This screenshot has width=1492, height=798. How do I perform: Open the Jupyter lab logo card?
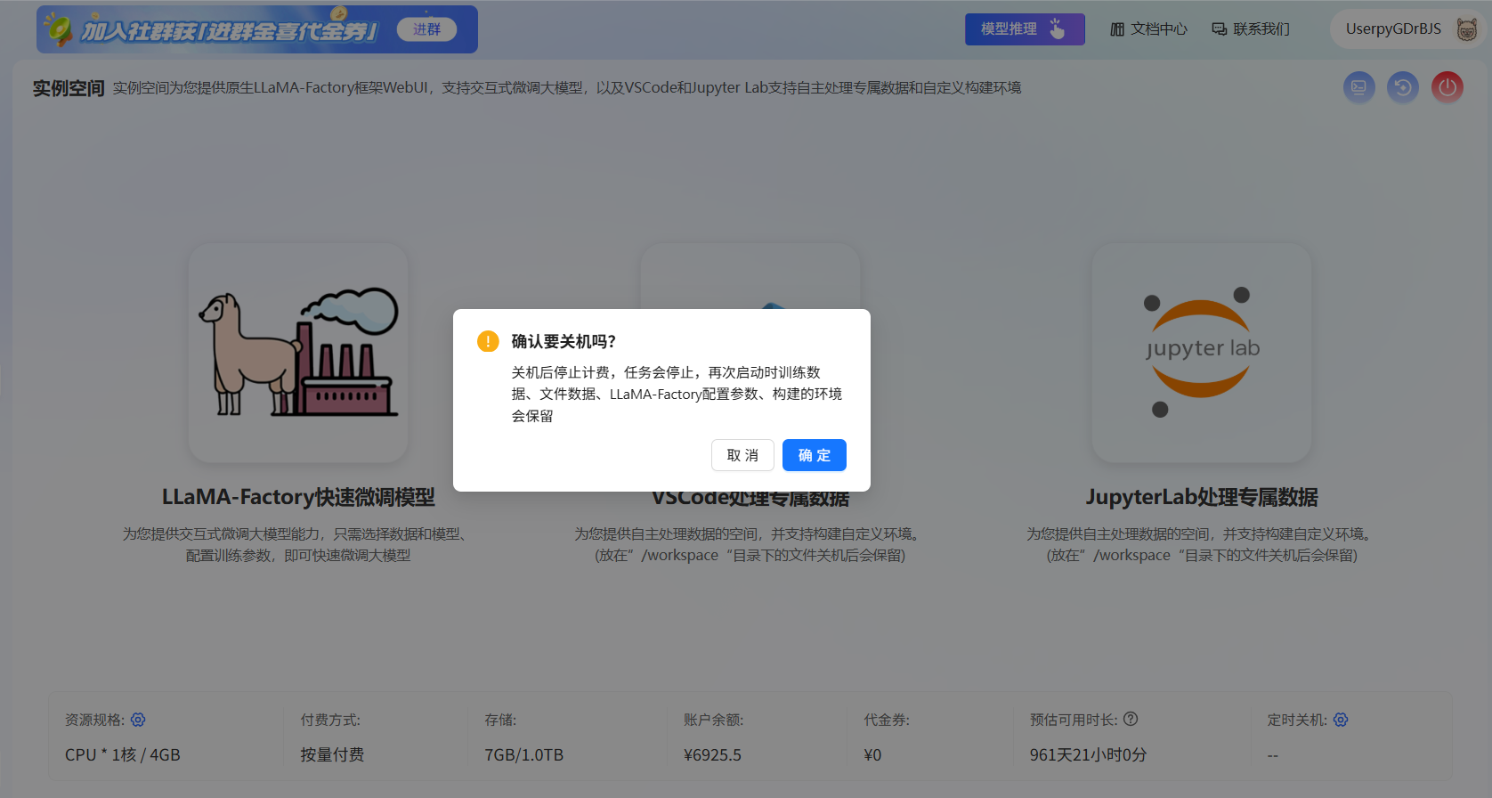(x=1202, y=354)
